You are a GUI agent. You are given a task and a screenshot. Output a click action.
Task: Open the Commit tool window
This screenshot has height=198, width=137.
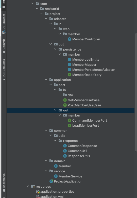coord(4,46)
